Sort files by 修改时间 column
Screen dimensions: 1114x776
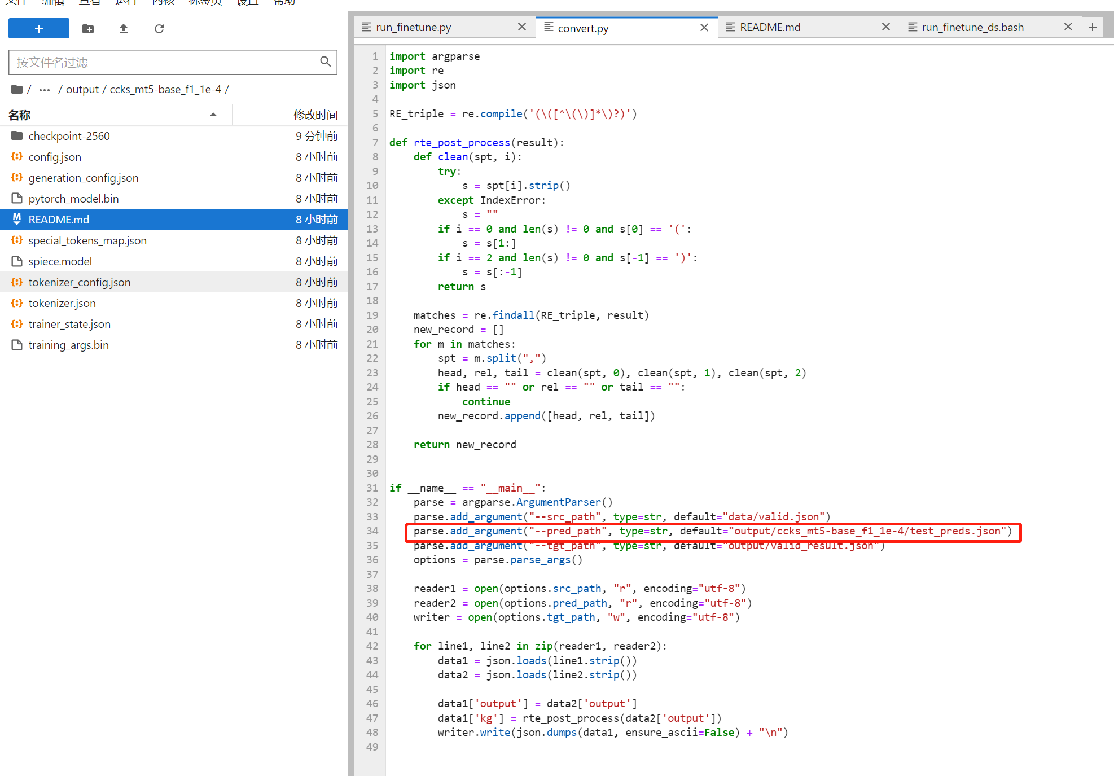point(316,115)
